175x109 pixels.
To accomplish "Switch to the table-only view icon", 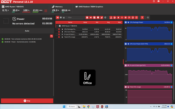I will (x=61, y=17).
